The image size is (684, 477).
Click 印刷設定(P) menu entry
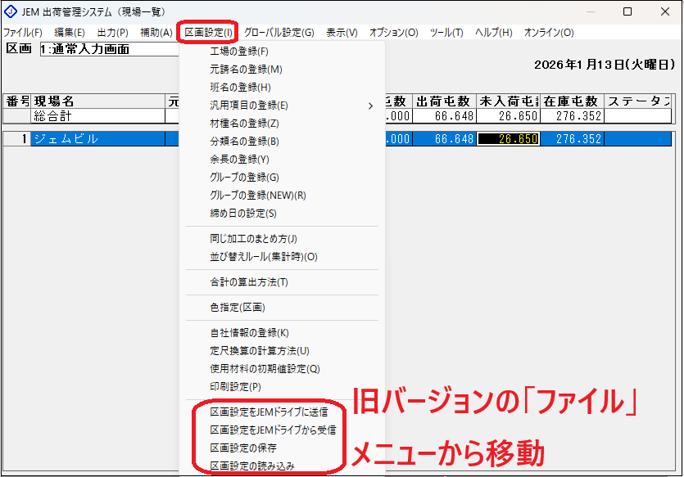point(235,386)
